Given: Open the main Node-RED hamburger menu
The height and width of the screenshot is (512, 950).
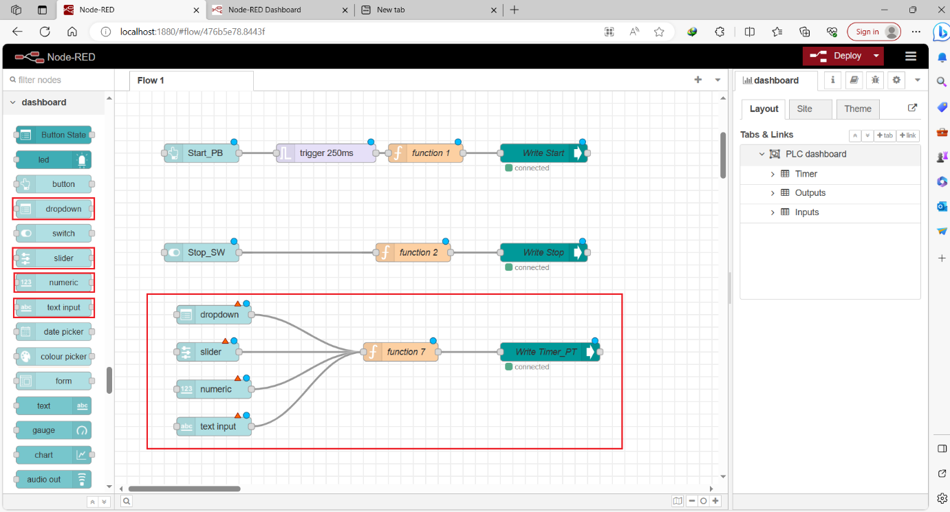Looking at the screenshot, I should [x=910, y=56].
